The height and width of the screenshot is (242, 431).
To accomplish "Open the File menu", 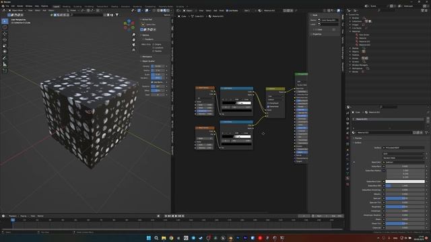I will [x=7, y=6].
